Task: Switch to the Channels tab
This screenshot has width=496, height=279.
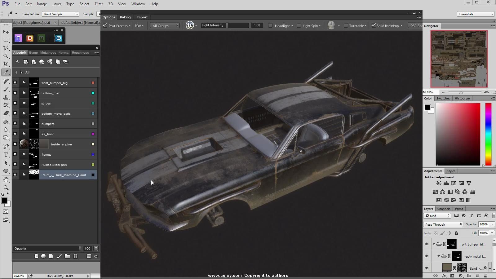Action: point(444,209)
